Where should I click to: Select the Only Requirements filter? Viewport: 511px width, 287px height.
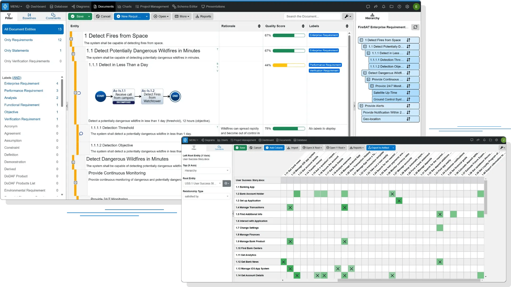33,40
